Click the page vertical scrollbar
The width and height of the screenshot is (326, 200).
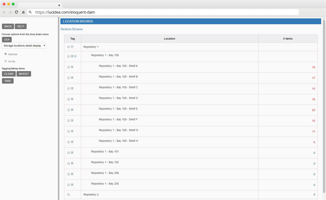324,106
